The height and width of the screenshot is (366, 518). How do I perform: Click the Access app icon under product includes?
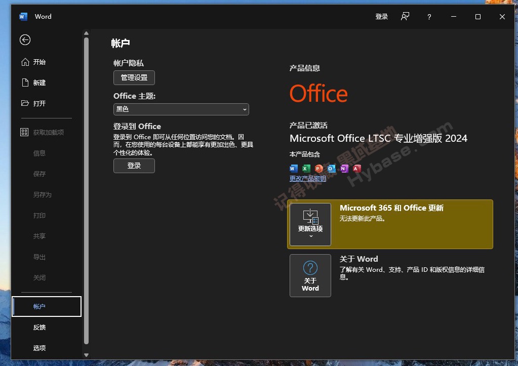(357, 169)
